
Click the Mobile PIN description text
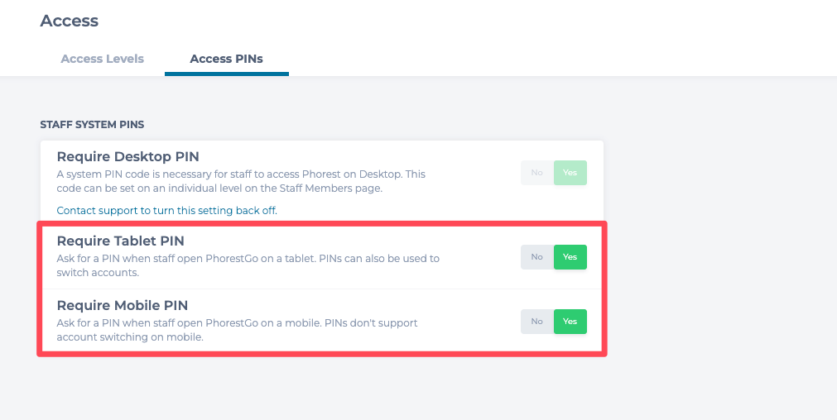click(237, 329)
